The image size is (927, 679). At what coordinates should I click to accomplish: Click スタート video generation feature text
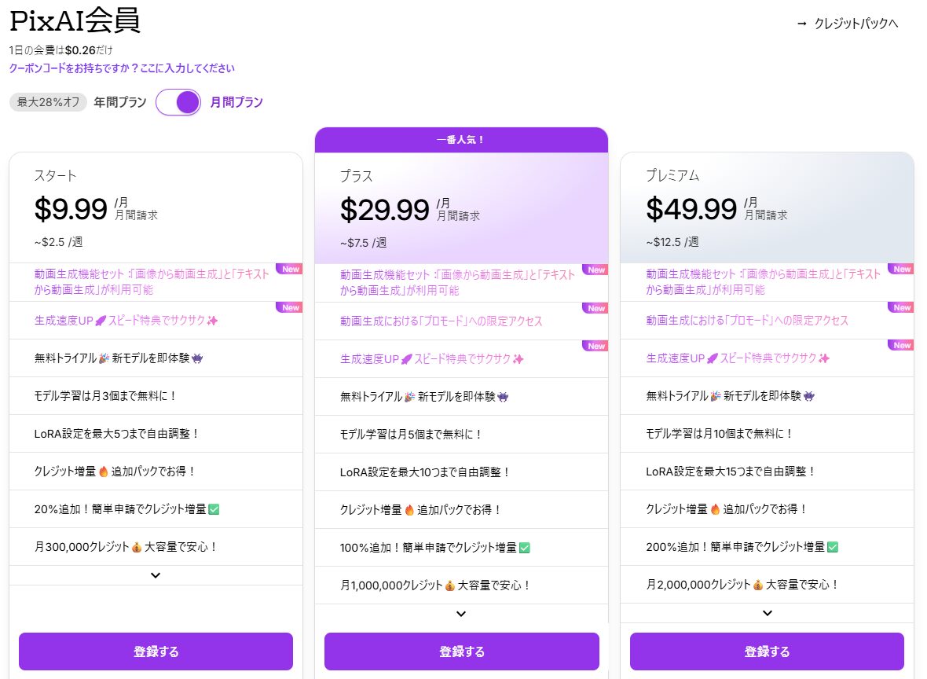pos(152,281)
